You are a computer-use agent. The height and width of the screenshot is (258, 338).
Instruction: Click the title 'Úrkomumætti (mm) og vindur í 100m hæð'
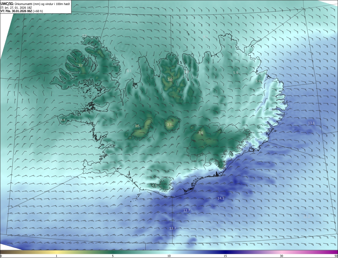pos(42,4)
